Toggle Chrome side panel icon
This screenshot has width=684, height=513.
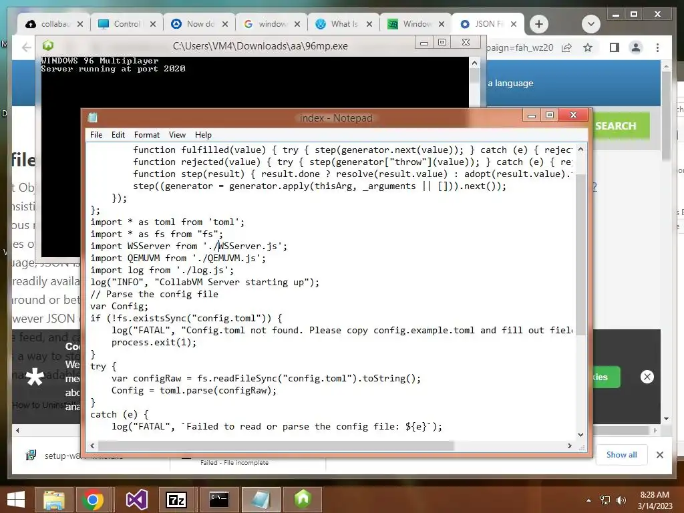click(615, 47)
